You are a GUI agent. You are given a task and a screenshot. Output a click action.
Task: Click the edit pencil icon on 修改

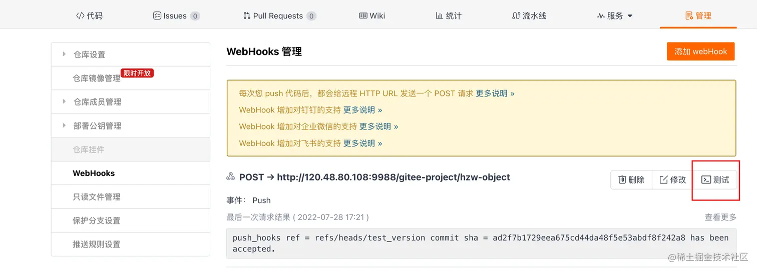click(664, 180)
